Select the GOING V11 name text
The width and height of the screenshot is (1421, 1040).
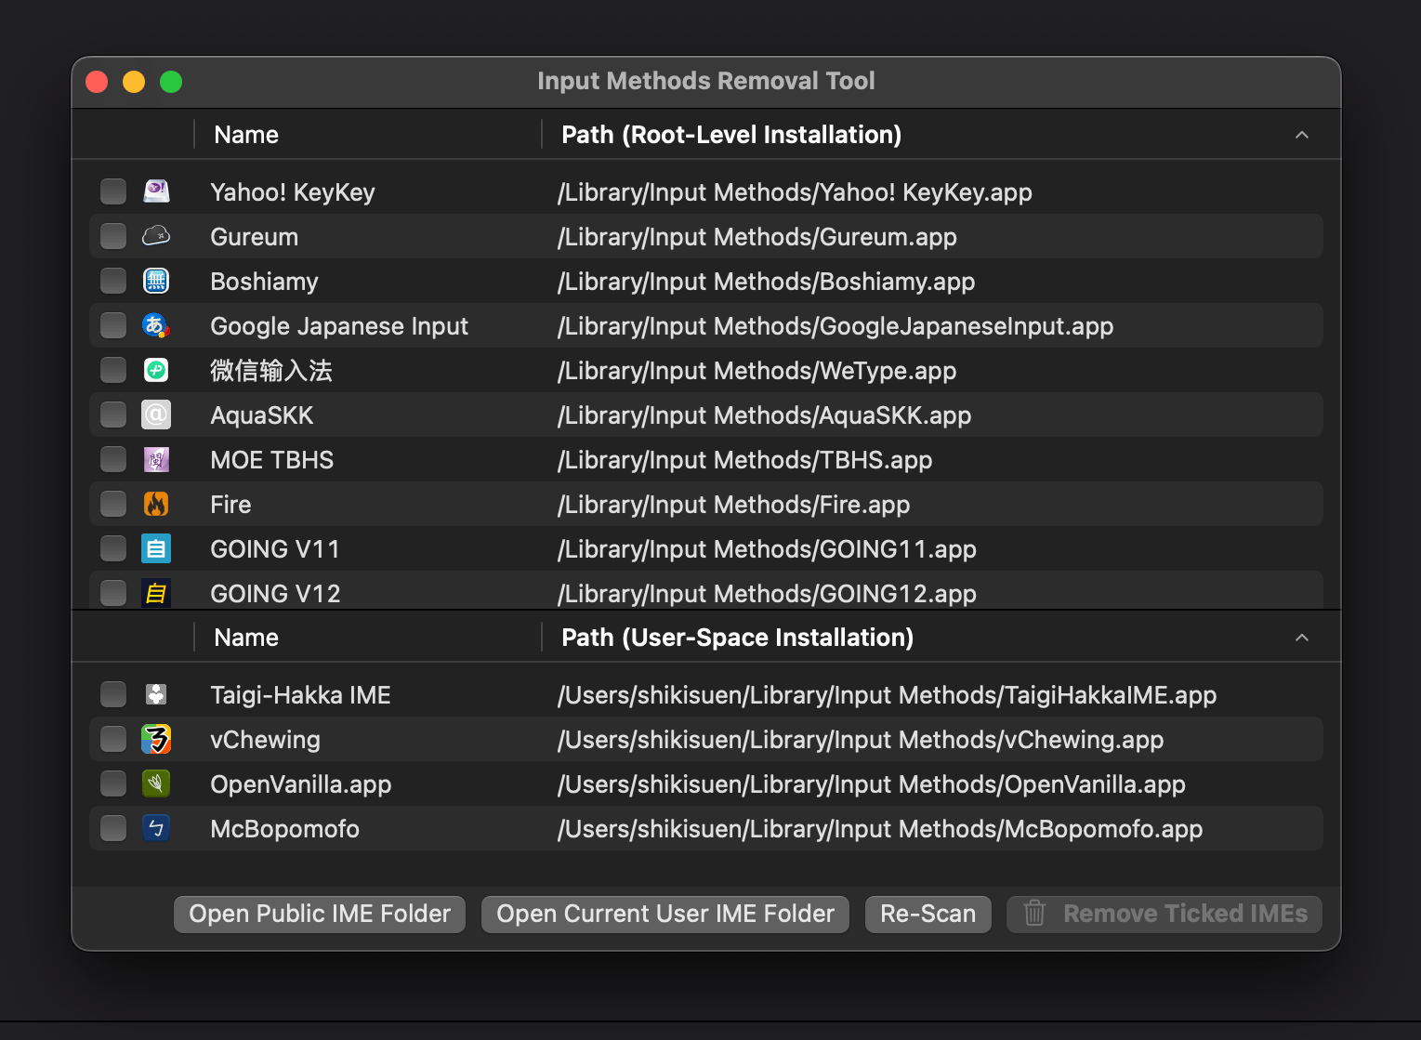(x=275, y=549)
